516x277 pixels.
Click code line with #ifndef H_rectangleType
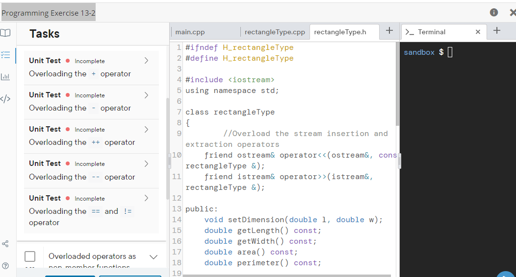click(x=239, y=47)
